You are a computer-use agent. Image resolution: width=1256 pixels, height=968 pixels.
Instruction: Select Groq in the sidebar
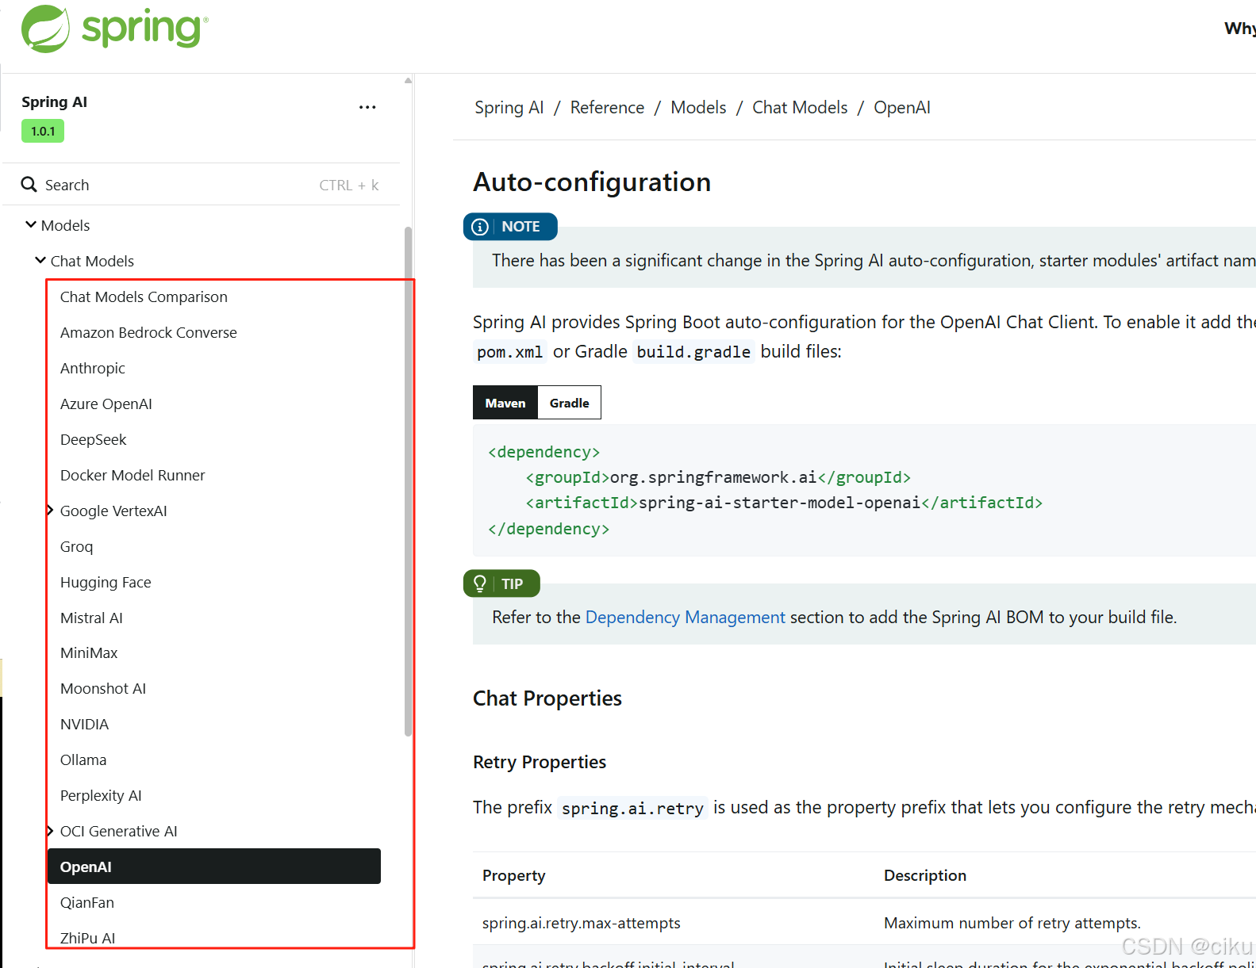[x=77, y=546]
